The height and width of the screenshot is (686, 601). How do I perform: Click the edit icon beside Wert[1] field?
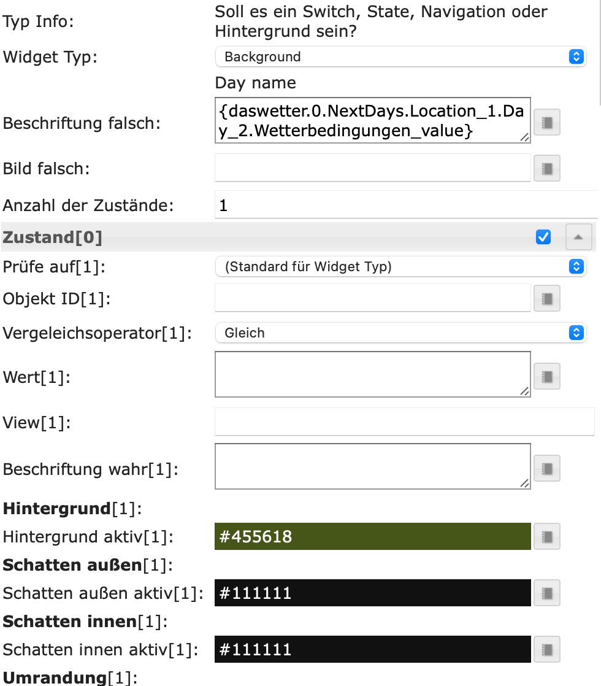(x=547, y=375)
